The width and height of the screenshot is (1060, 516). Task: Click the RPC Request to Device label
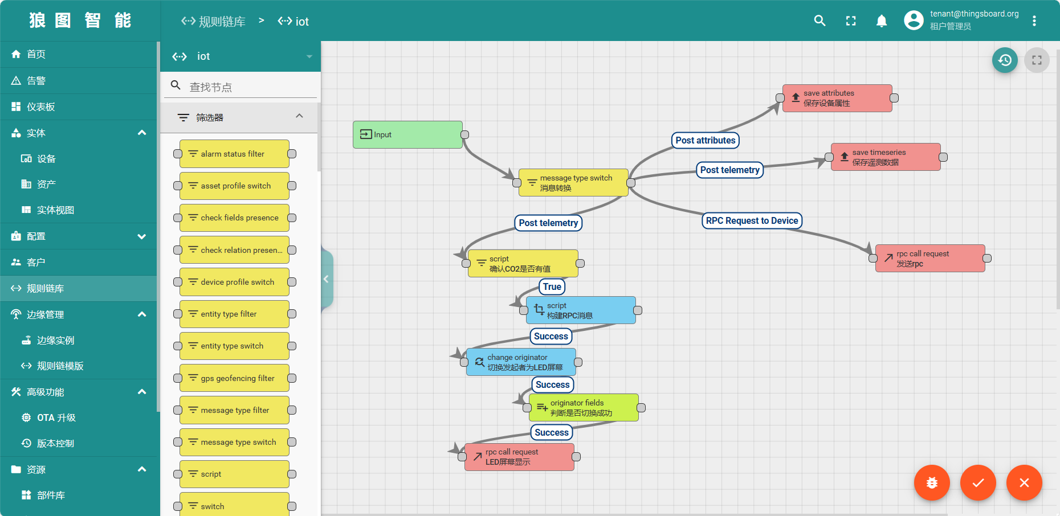coord(752,220)
